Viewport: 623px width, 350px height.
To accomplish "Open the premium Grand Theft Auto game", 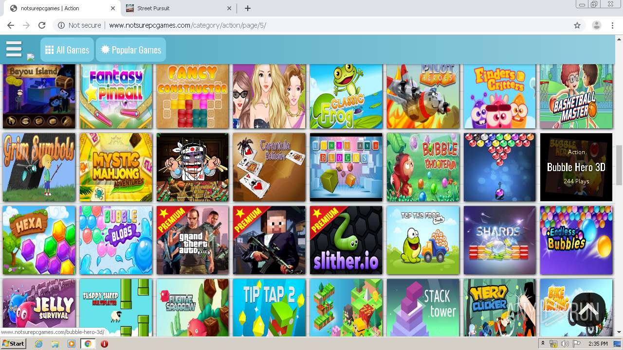I will click(x=193, y=240).
